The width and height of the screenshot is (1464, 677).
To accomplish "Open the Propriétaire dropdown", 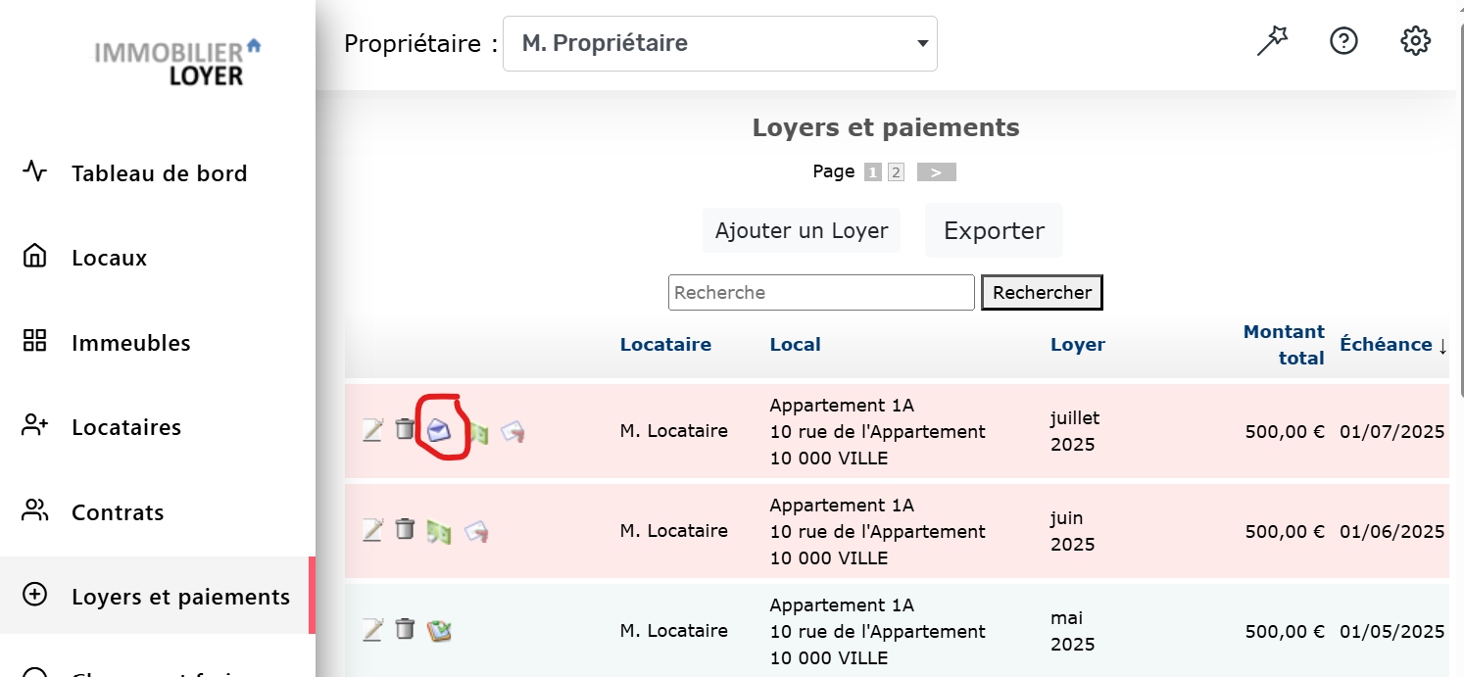I will point(720,43).
